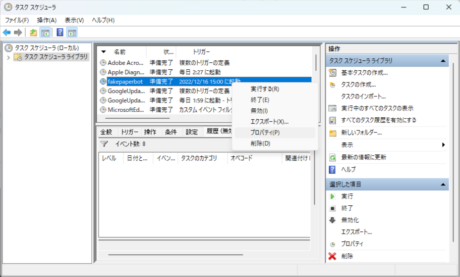Click the レベル column header in history
The image size is (460, 277).
(109, 158)
